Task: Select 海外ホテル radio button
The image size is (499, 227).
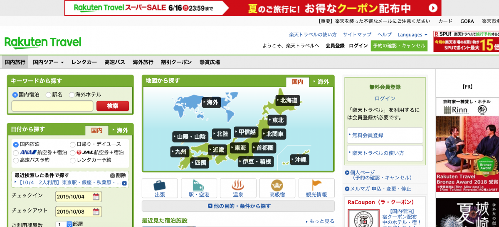Action: pos(72,94)
